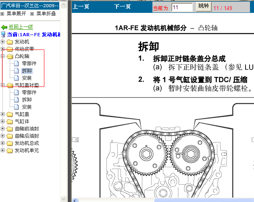254x202 pixels.
Task: Expand the 曲轴后油封 tree node
Action: coord(2,136)
